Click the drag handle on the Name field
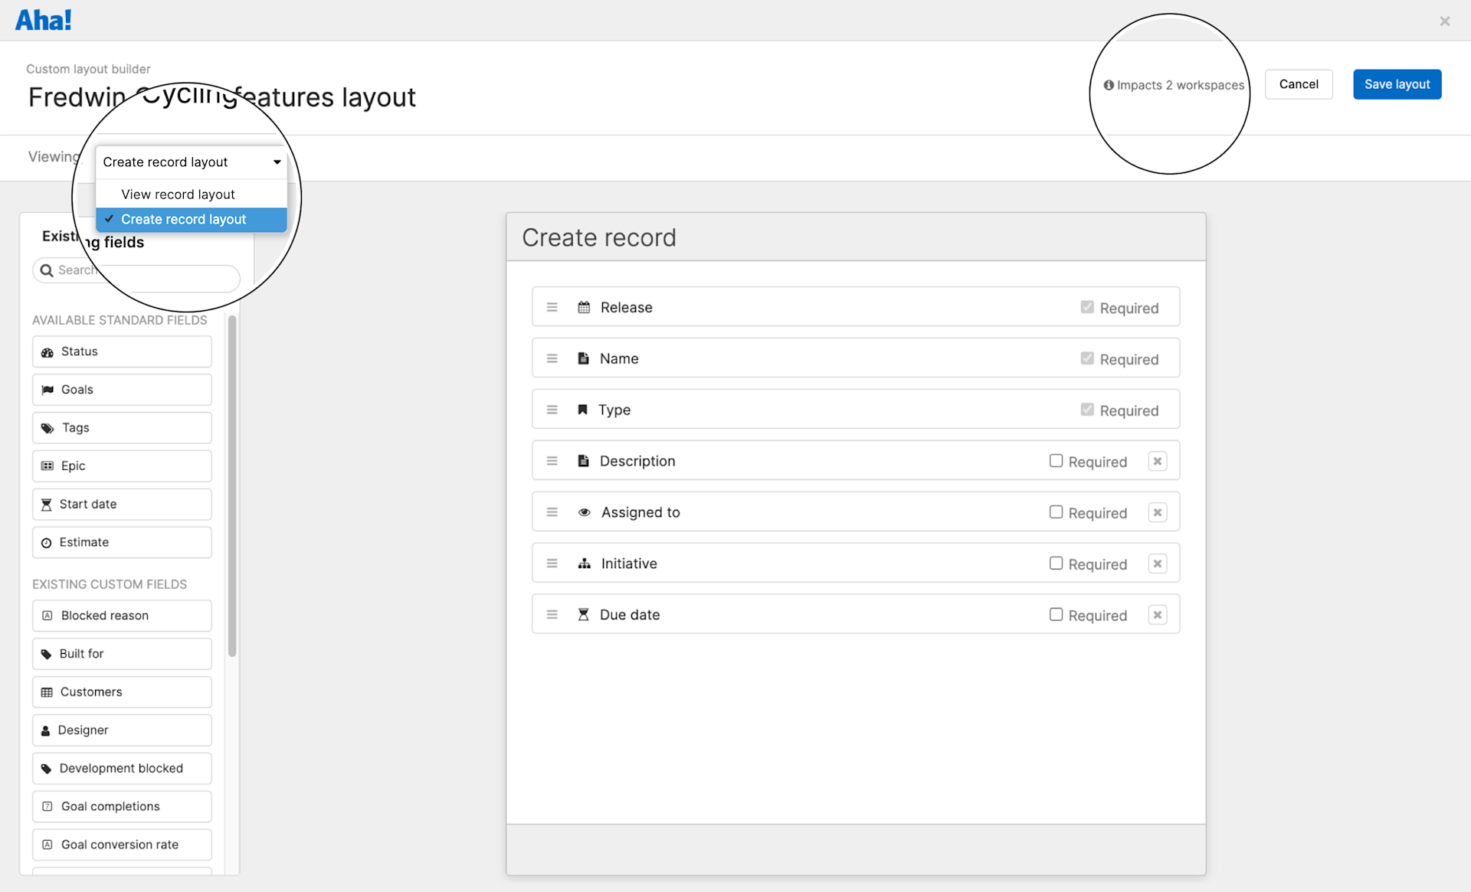Image resolution: width=1471 pixels, height=892 pixels. click(x=552, y=358)
